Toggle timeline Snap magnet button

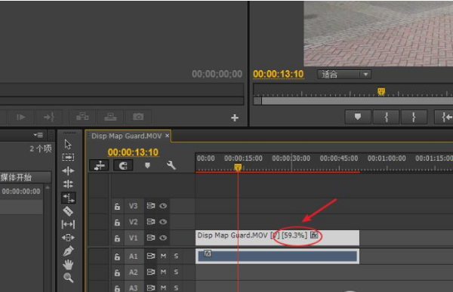[x=123, y=165]
